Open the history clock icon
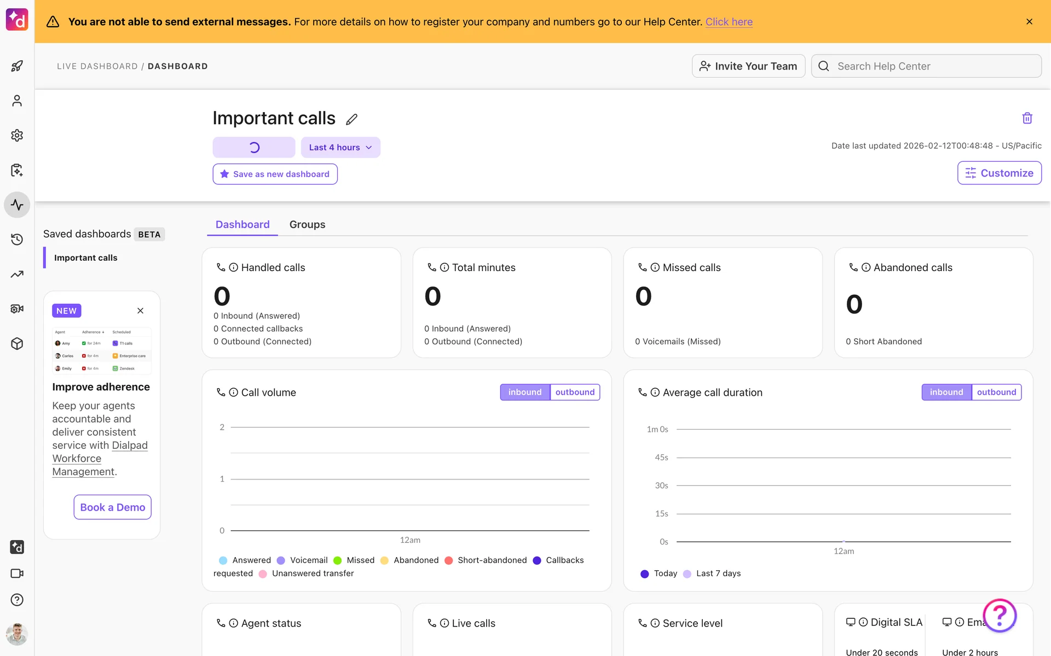This screenshot has height=656, width=1051. [x=17, y=239]
